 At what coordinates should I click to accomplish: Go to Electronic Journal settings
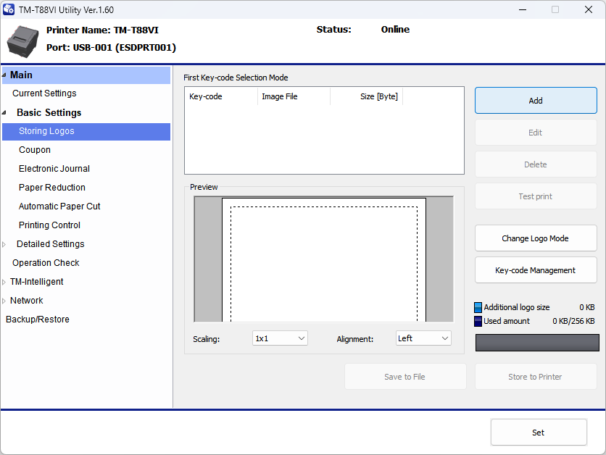[x=54, y=169]
